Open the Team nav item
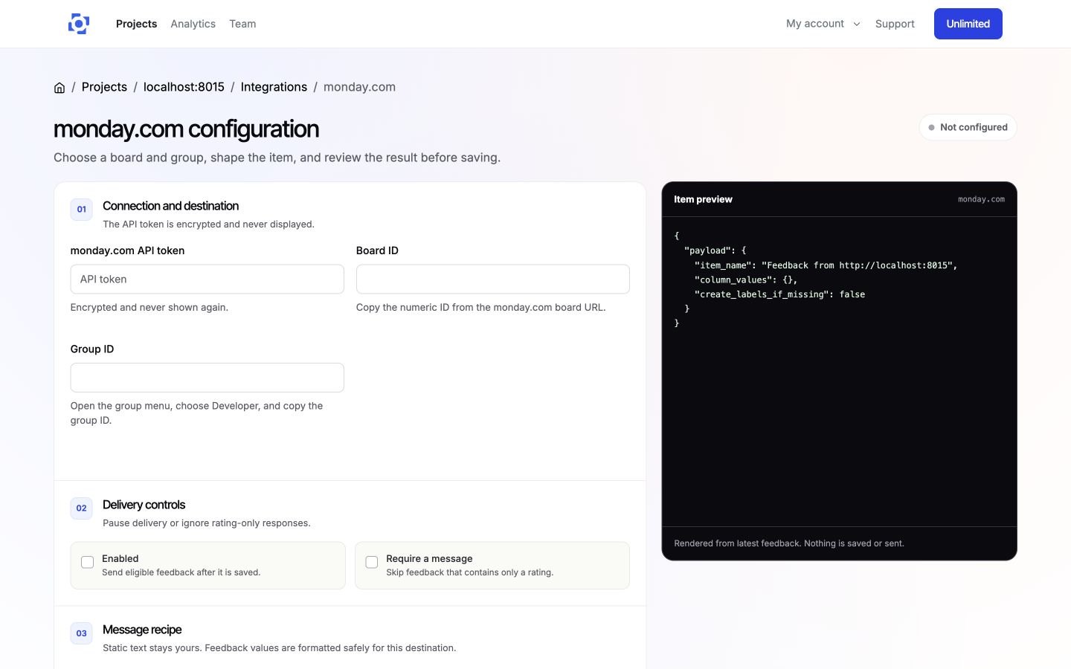 242,24
